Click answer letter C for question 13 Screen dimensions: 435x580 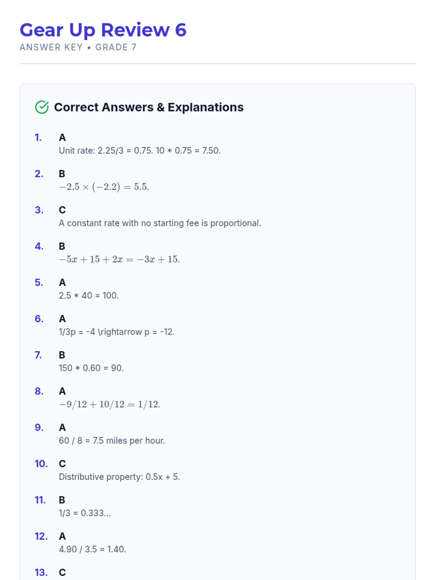[62, 573]
